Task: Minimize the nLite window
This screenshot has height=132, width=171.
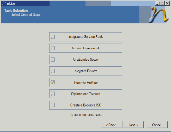Action: [157, 3]
